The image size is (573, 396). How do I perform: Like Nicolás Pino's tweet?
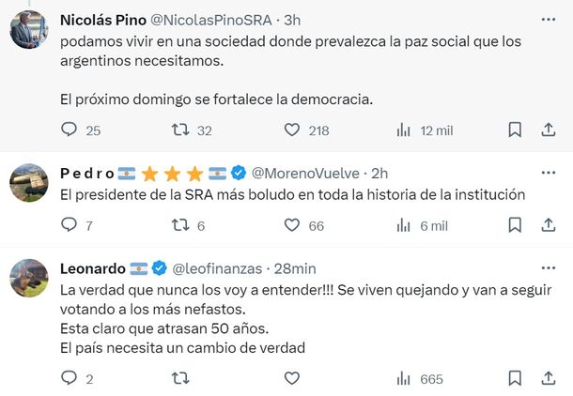click(x=292, y=130)
